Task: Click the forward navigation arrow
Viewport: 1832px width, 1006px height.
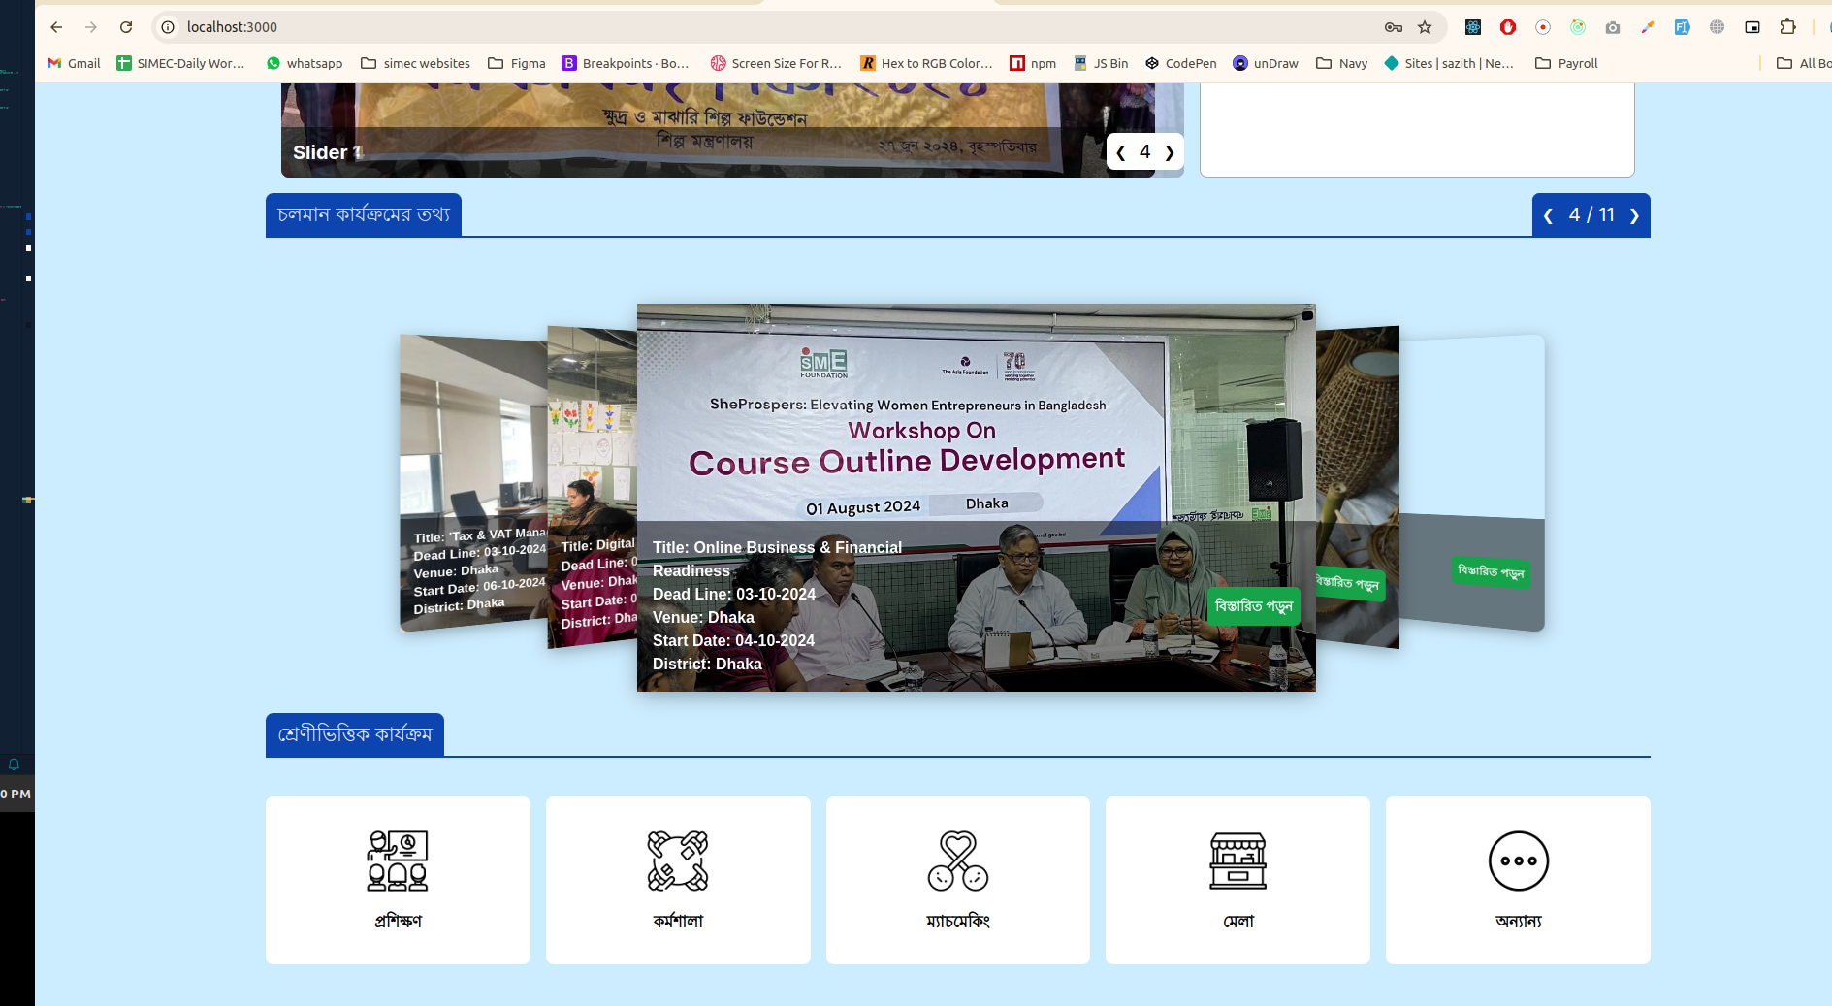Action: tap(91, 27)
